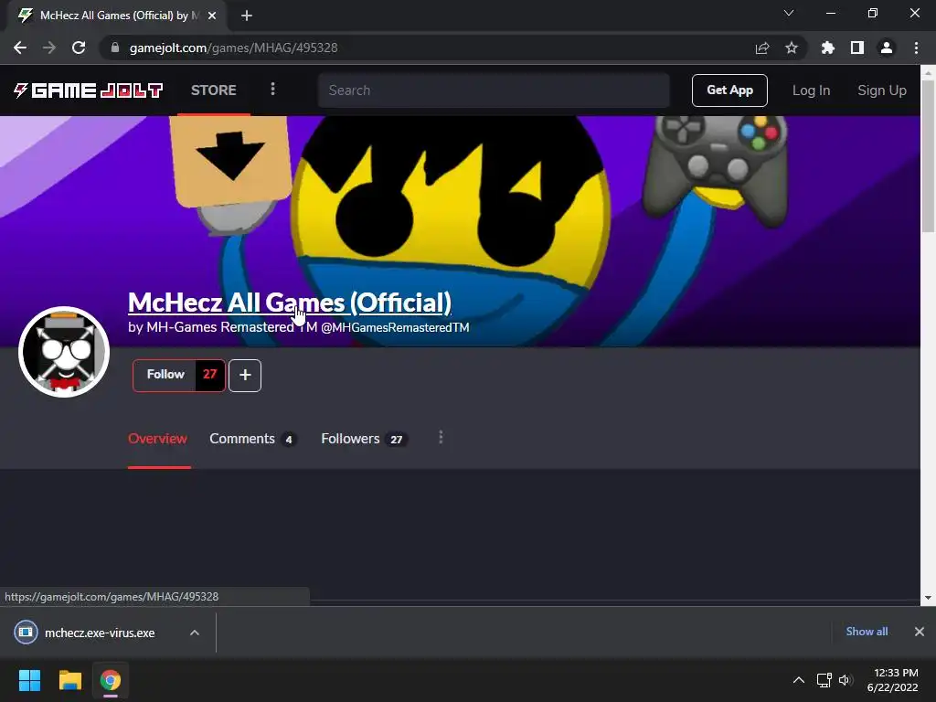The image size is (936, 702).
Task: Open the Windows Start menu
Action: click(x=29, y=680)
